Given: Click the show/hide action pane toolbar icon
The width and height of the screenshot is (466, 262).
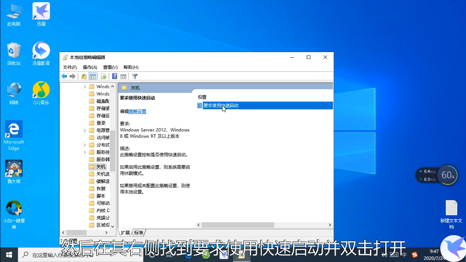Looking at the screenshot, I should click(124, 76).
